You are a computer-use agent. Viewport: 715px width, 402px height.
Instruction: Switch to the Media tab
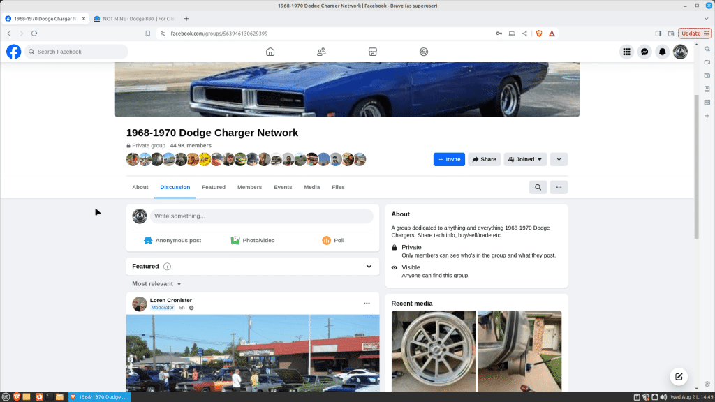point(311,187)
